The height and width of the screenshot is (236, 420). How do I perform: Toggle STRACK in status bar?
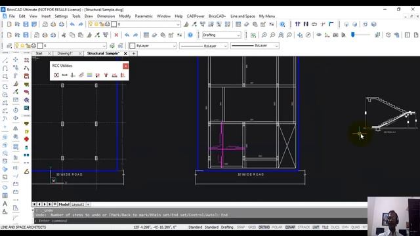point(304,227)
